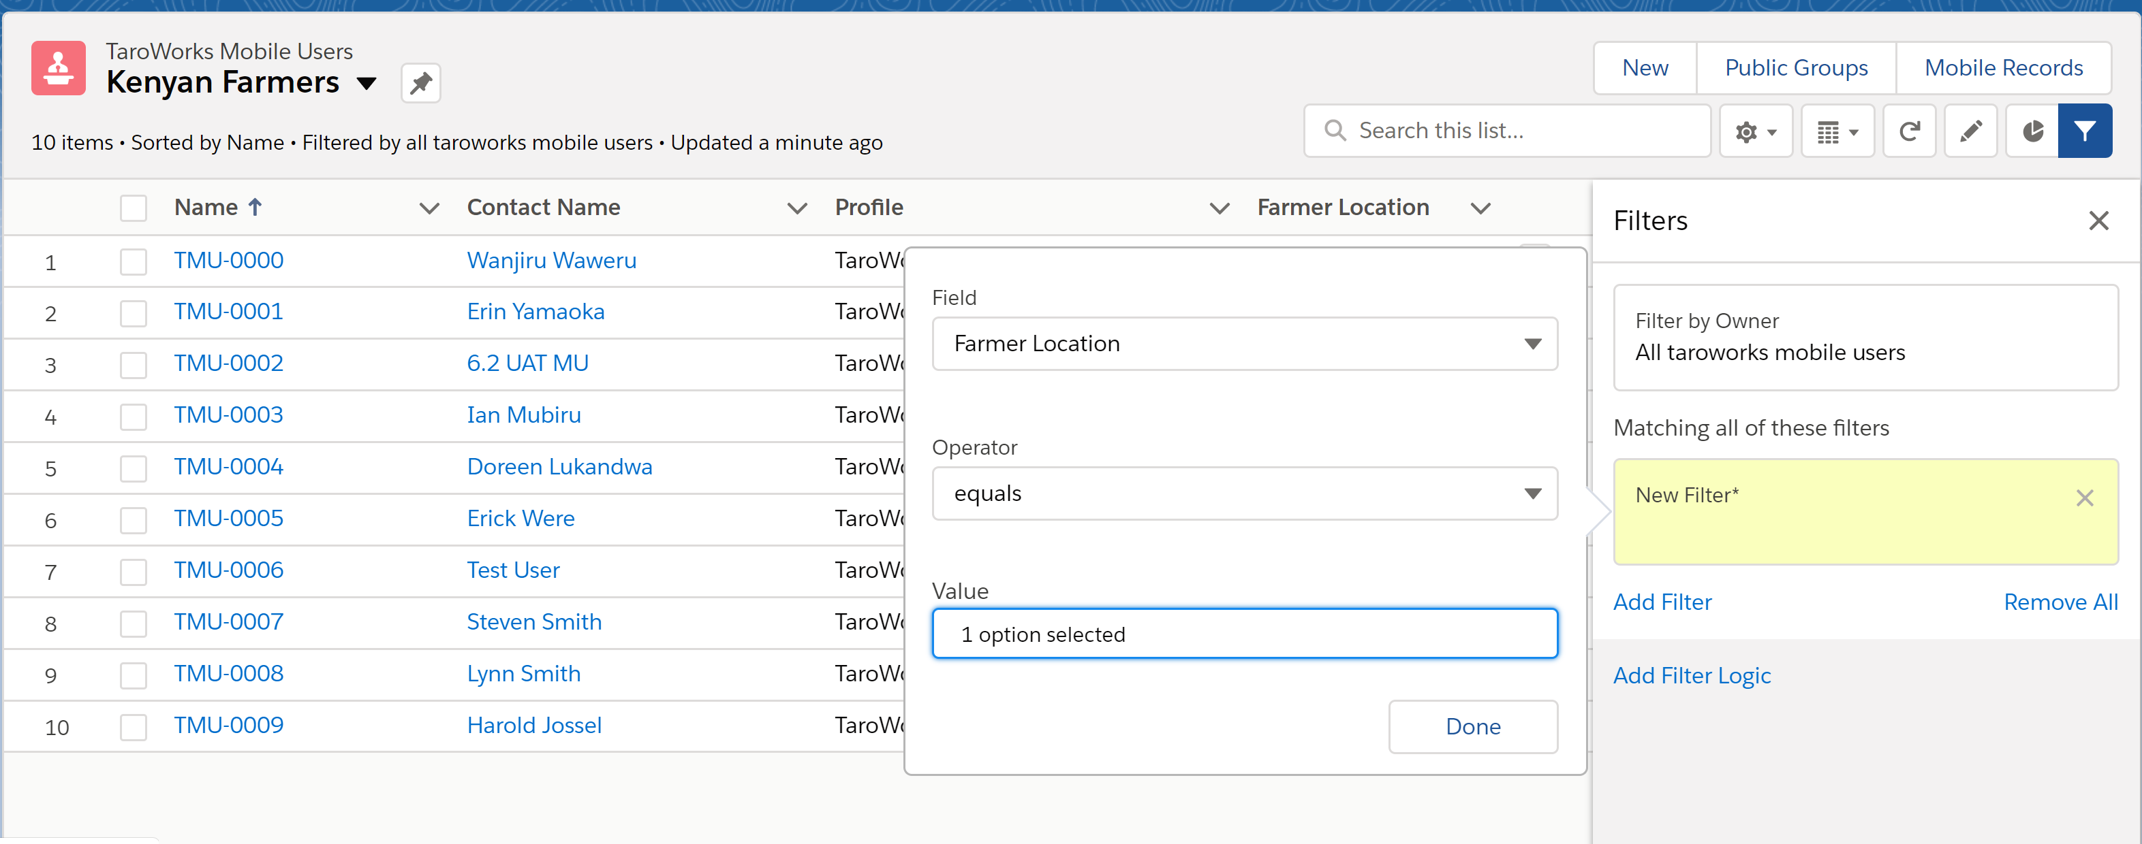
Task: Open contact Harold Jossel
Action: coord(534,725)
